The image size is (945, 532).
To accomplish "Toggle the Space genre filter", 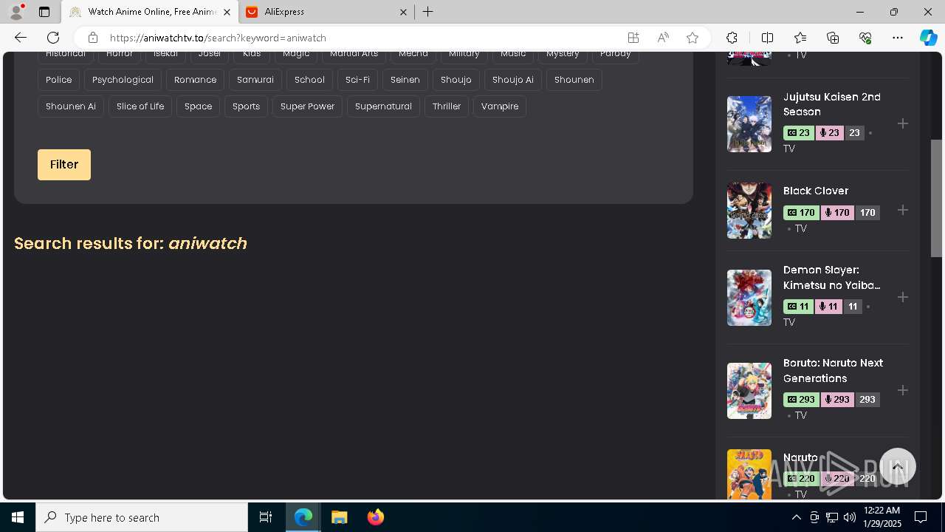I will pyautogui.click(x=198, y=106).
